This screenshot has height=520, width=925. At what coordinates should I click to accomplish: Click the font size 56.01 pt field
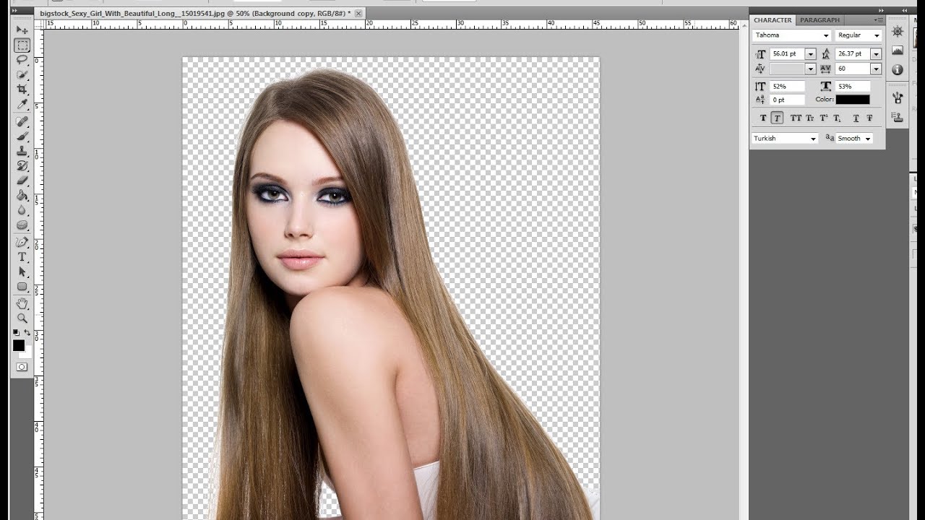[x=787, y=54]
